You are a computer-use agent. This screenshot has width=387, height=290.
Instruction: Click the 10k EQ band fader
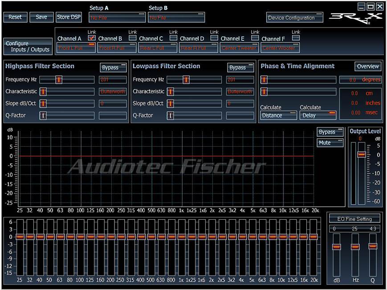point(283,237)
